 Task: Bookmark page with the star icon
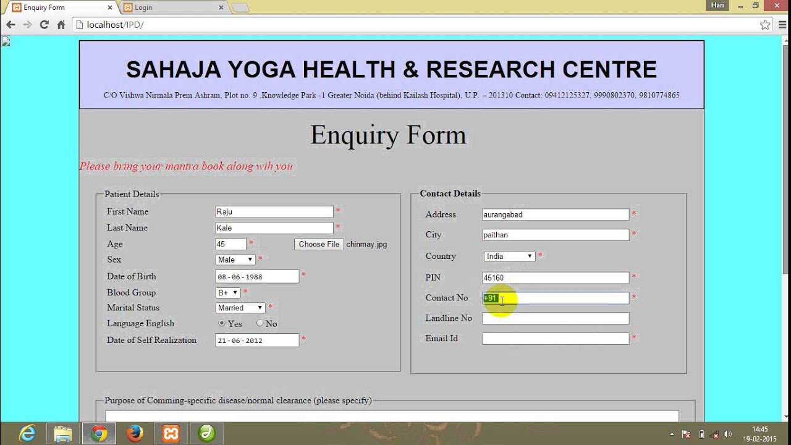[x=765, y=25]
